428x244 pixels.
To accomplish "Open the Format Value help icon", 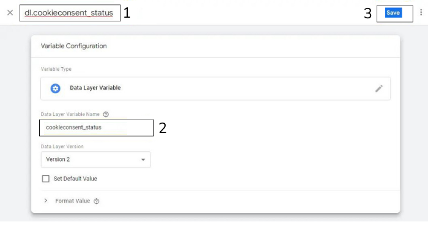I will (x=97, y=201).
